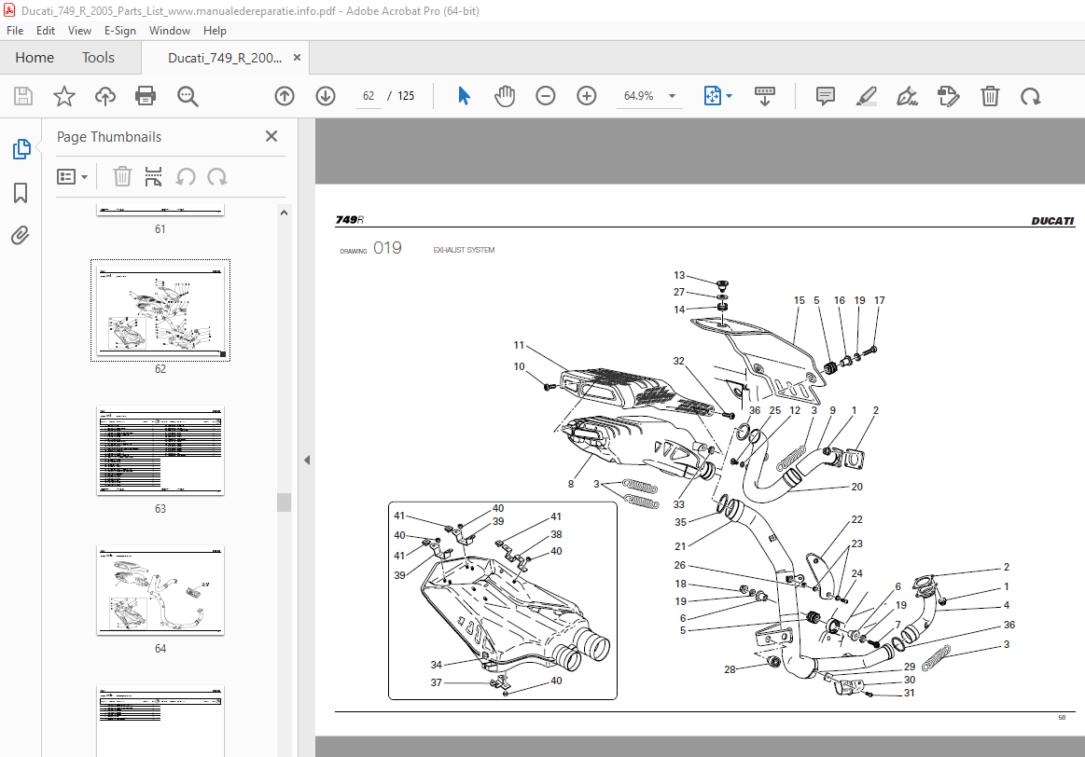
Task: Open the thumbnail options dropdown menu
Action: 72,177
